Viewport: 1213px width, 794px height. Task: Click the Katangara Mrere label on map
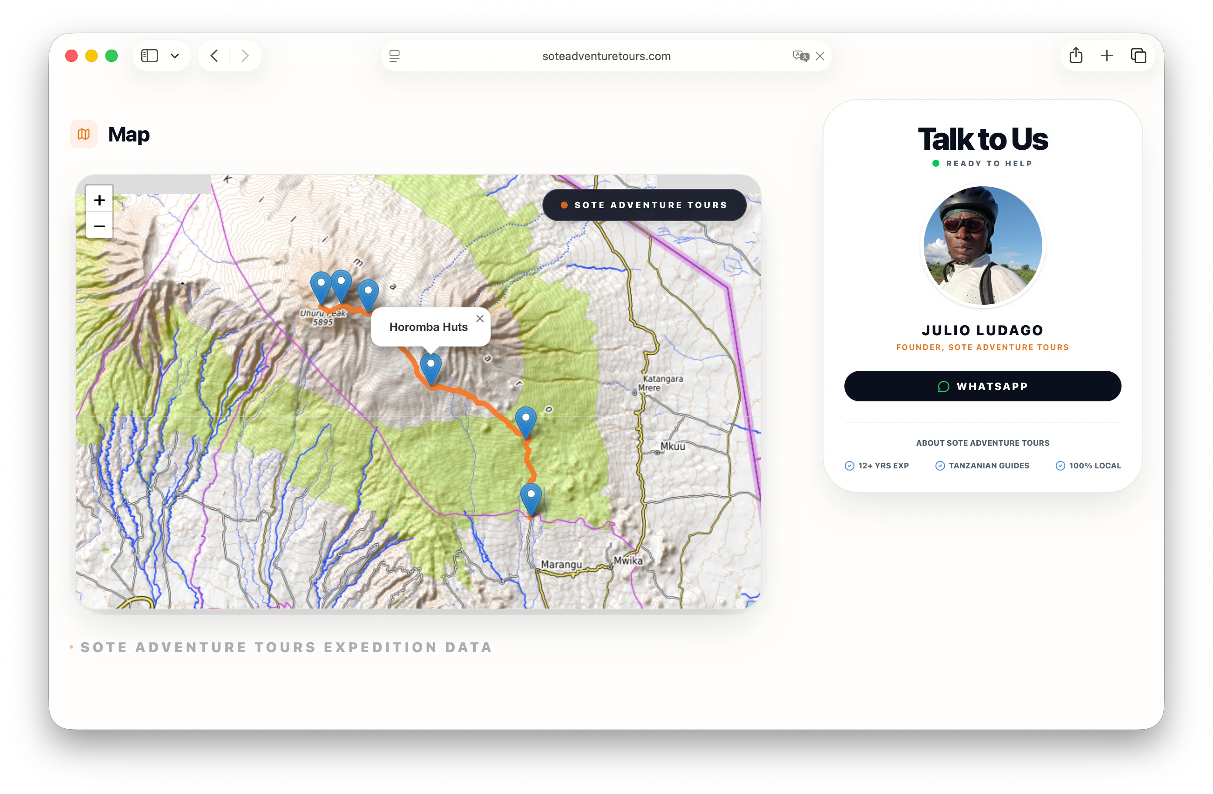pyautogui.click(x=661, y=383)
